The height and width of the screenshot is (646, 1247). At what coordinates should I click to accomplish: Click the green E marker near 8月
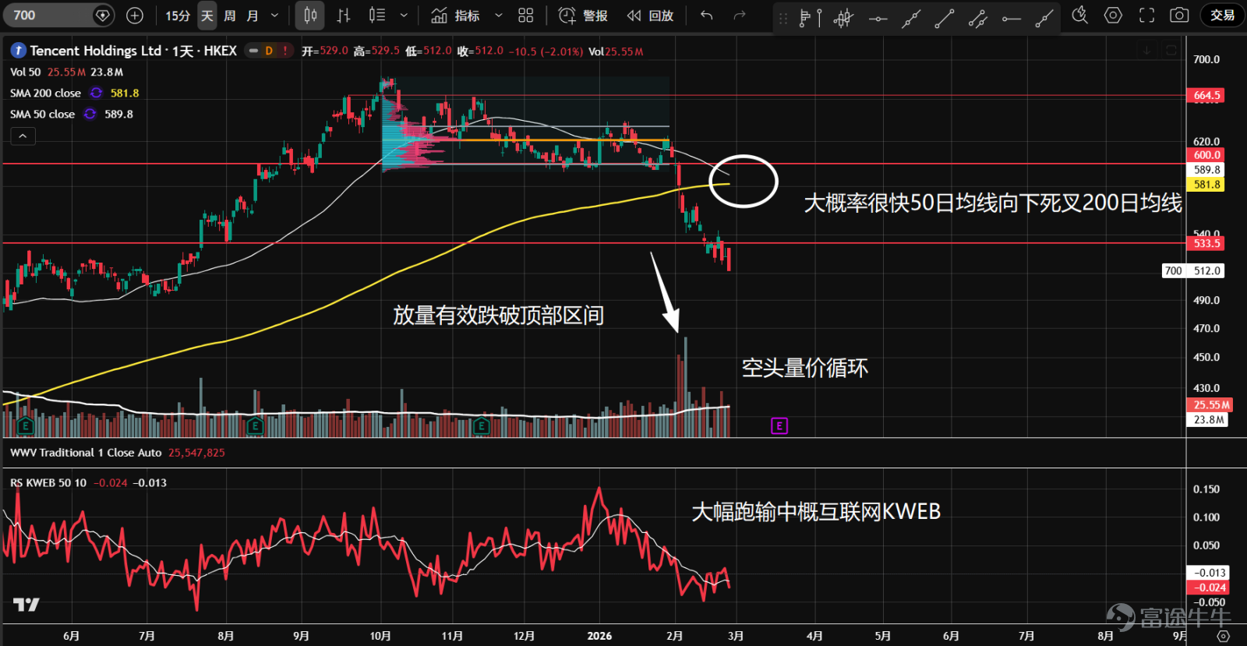click(254, 425)
